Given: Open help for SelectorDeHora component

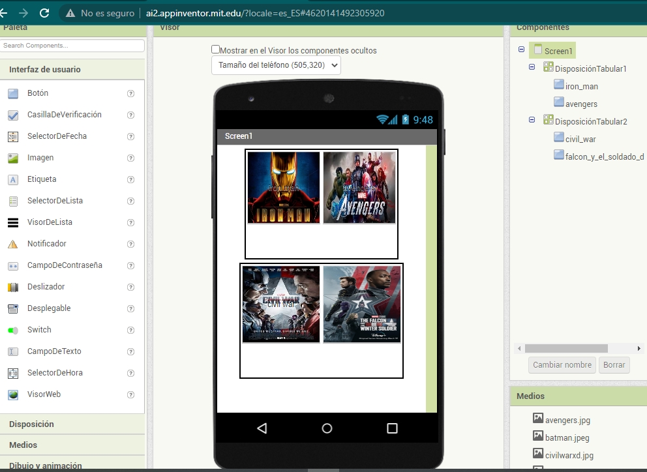Looking at the screenshot, I should 131,373.
